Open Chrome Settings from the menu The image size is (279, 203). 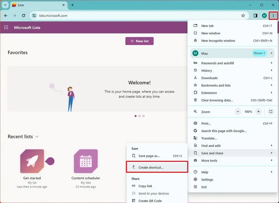click(208, 179)
